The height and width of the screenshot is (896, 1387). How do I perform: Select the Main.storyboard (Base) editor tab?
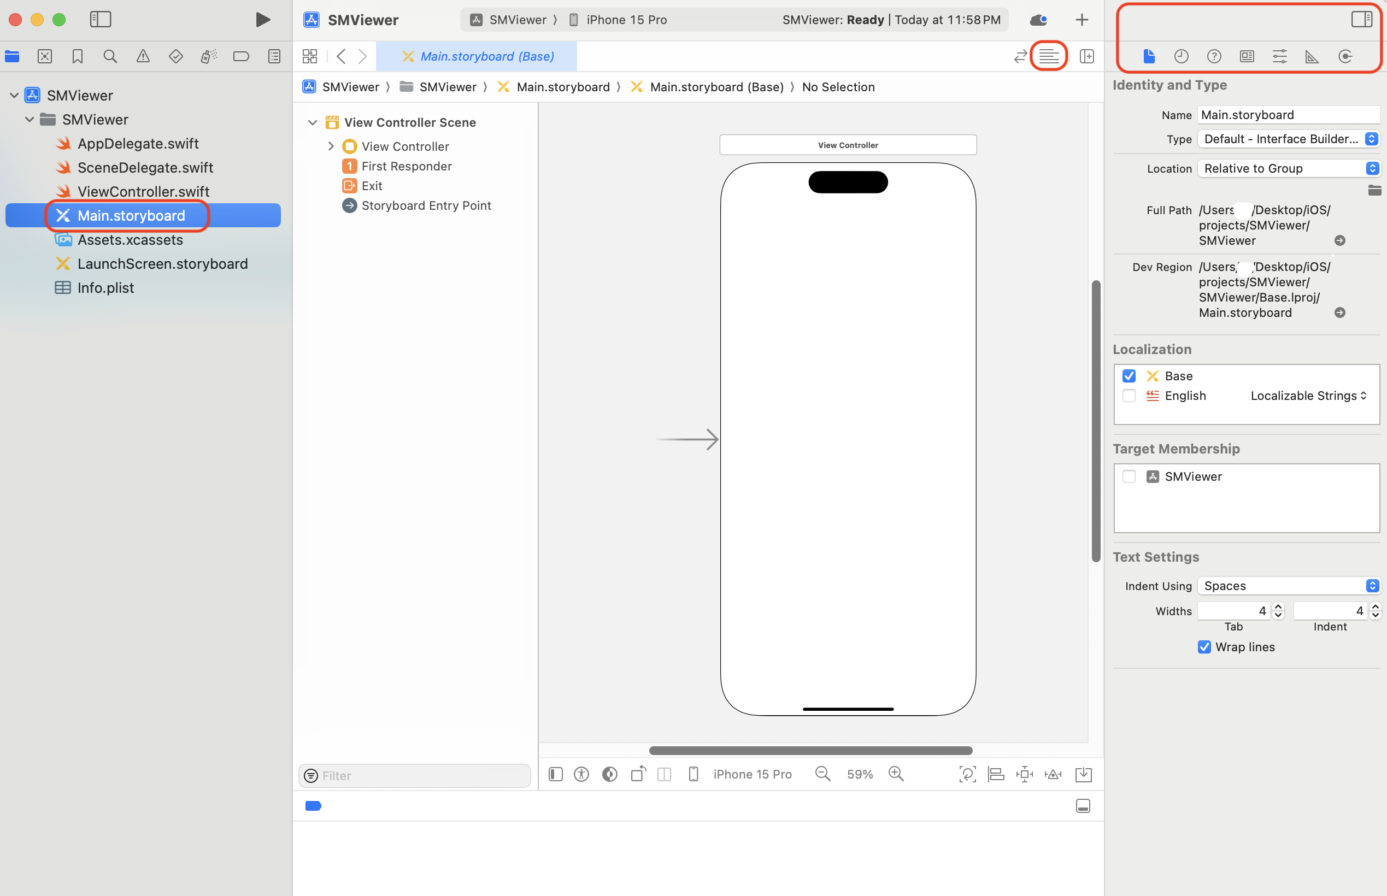477,56
